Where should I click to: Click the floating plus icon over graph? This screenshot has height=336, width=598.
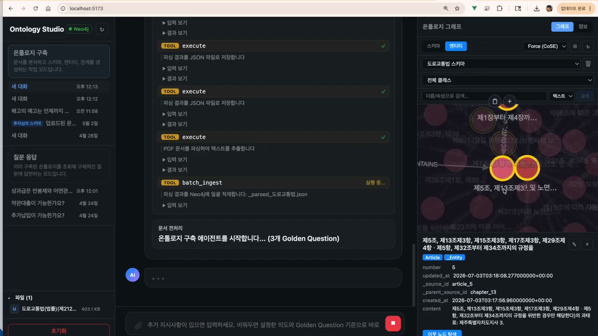point(509,101)
